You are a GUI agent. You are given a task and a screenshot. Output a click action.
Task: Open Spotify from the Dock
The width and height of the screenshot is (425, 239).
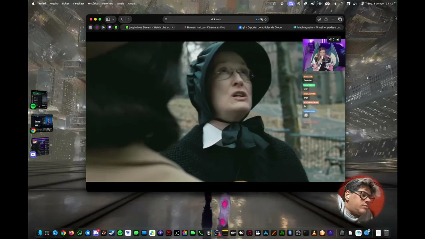click(x=120, y=233)
